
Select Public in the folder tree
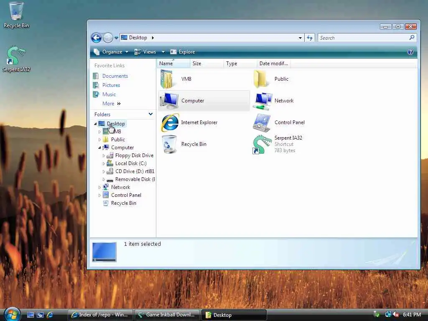pos(118,140)
